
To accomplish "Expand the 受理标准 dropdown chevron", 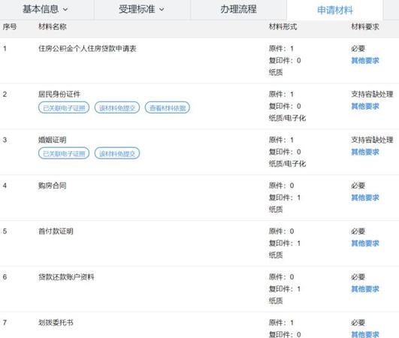I will point(162,10).
